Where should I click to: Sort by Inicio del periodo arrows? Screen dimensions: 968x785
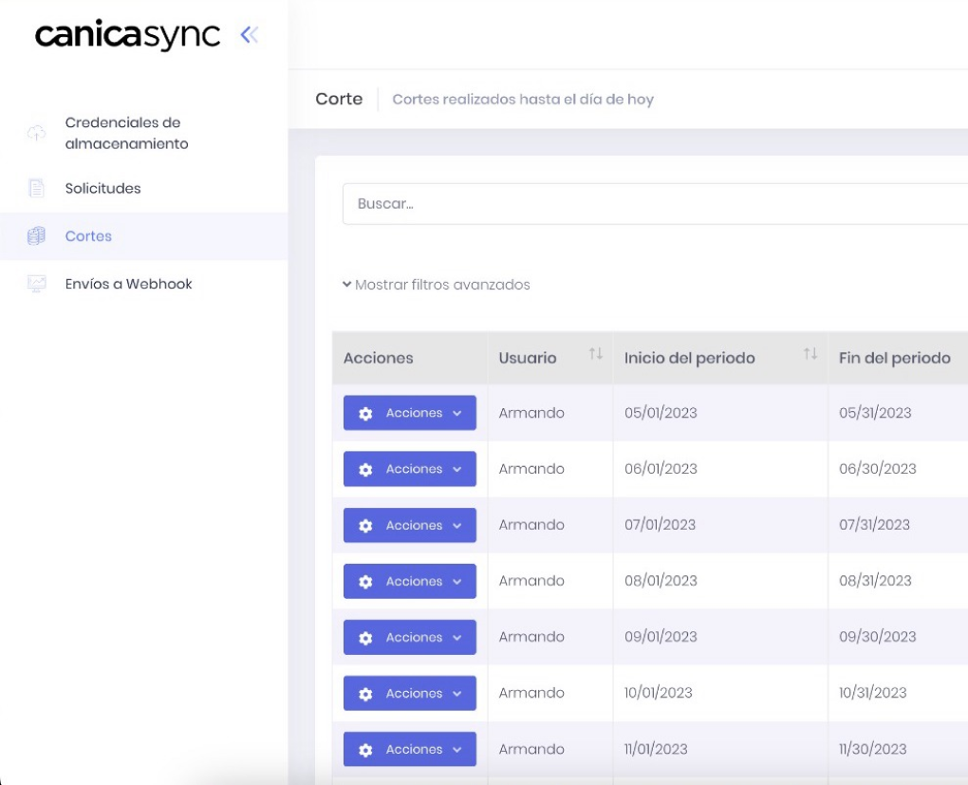810,354
